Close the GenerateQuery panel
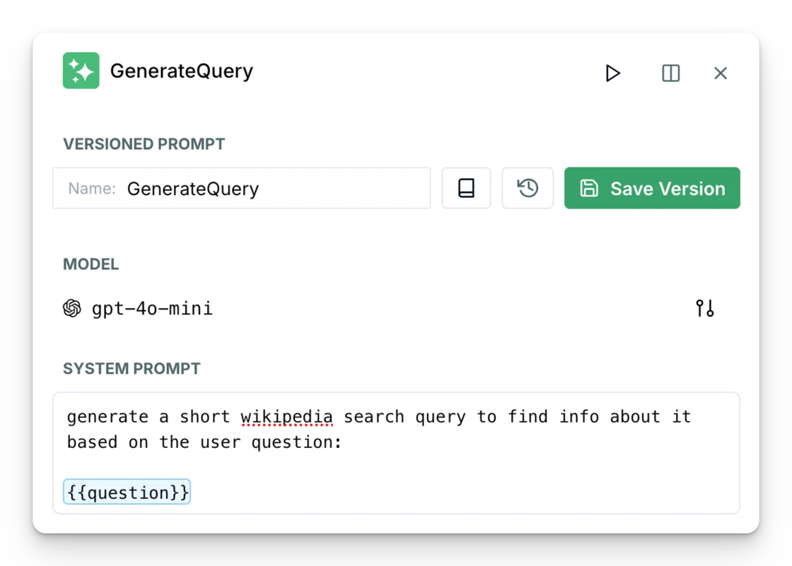The height and width of the screenshot is (566, 792). (x=721, y=73)
